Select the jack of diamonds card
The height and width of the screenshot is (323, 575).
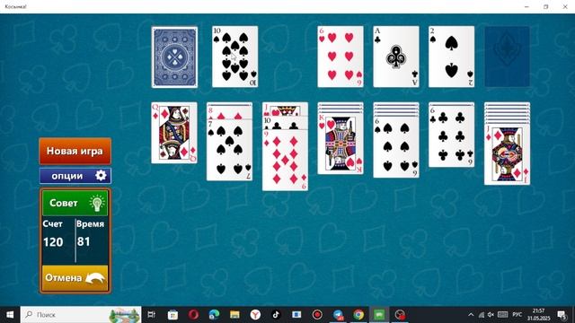pos(507,154)
